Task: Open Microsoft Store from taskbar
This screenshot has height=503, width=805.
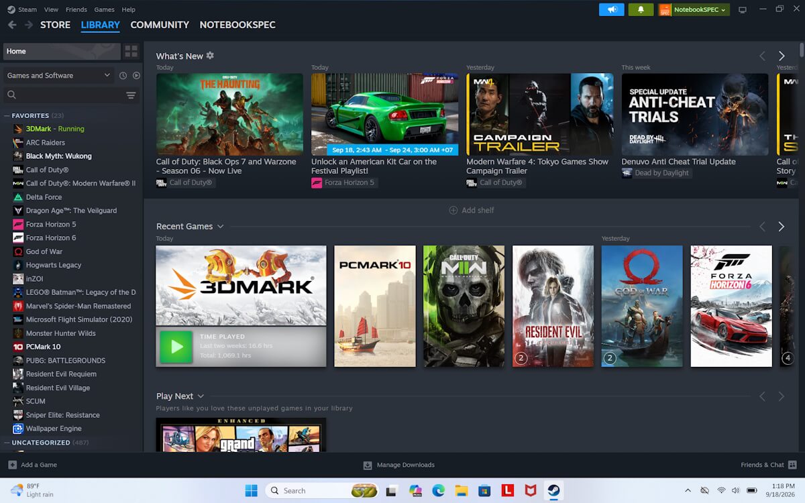Action: [484, 491]
